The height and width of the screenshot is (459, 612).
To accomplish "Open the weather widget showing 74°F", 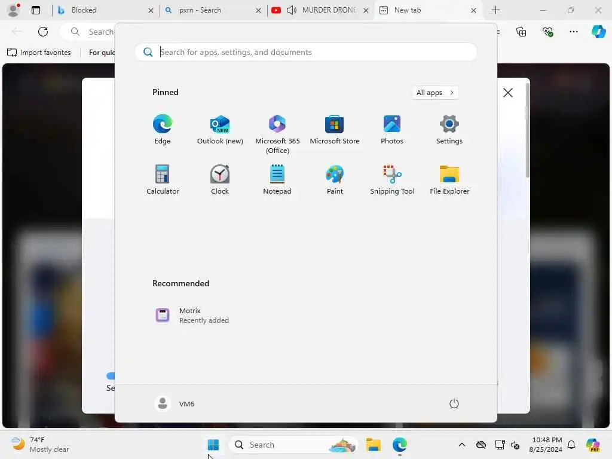I will tap(39, 445).
